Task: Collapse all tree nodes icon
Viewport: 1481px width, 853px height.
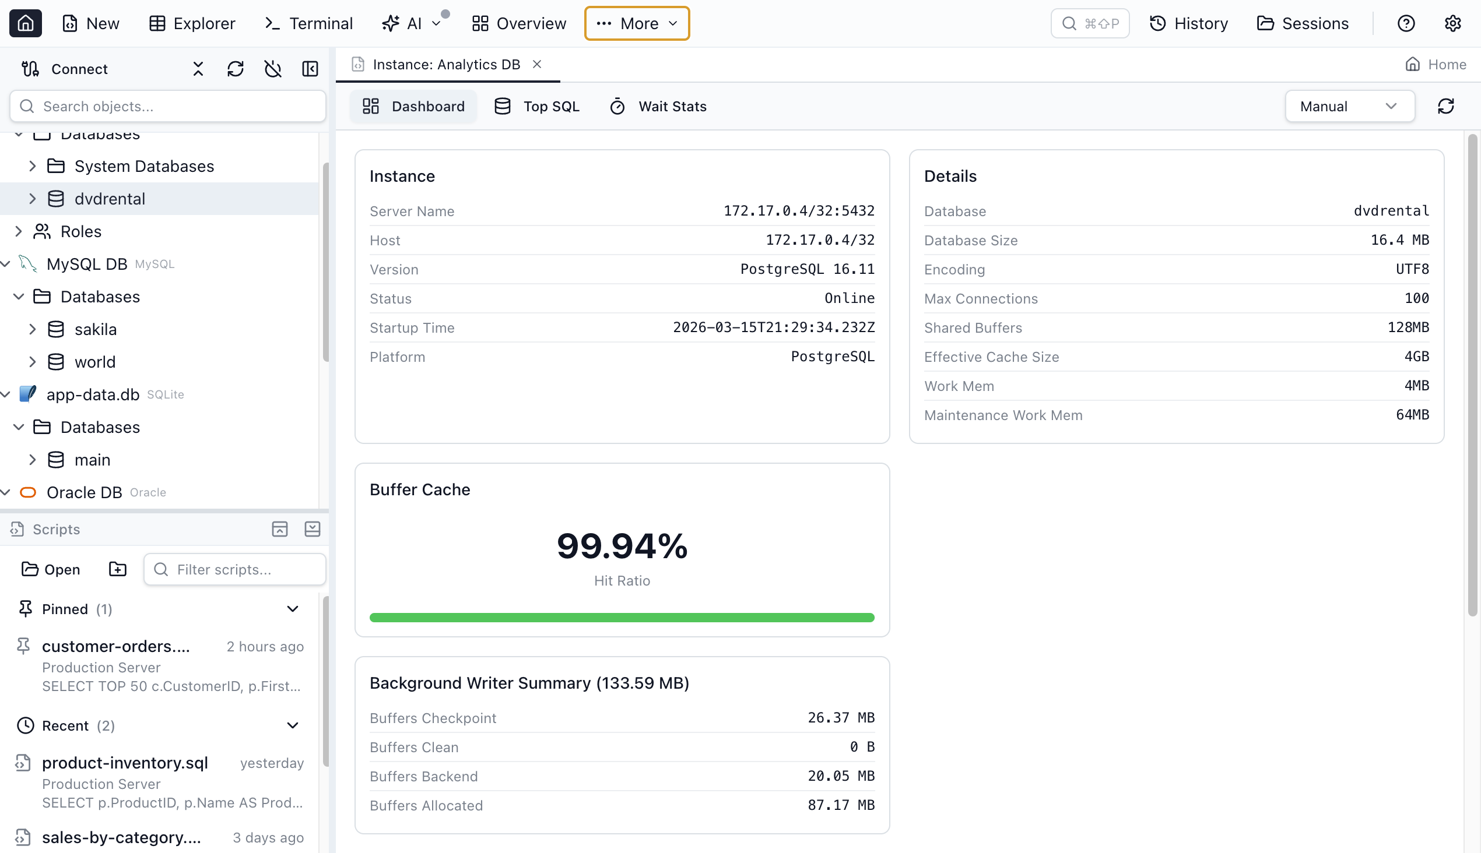Action: [198, 69]
